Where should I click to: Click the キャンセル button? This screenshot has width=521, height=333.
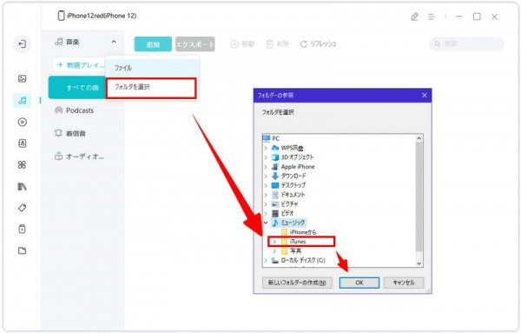coord(404,283)
